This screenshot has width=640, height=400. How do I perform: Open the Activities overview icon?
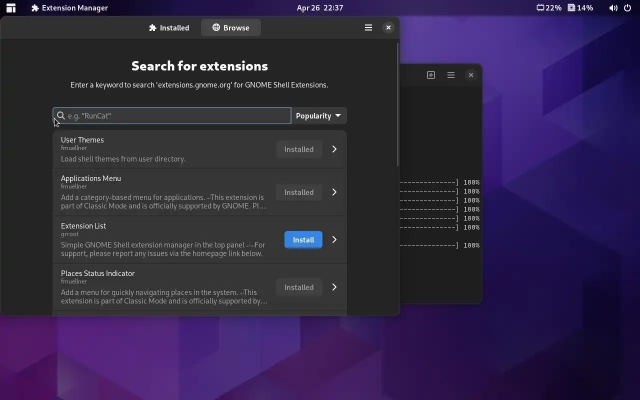click(x=10, y=8)
